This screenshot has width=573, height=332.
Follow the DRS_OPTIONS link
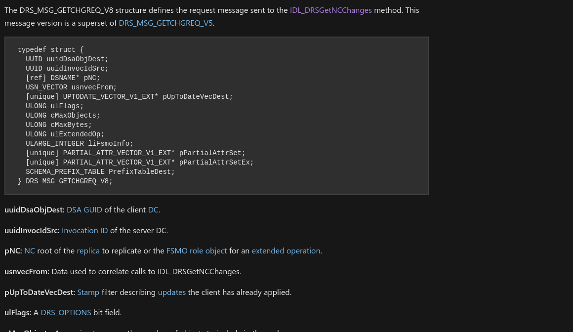(66, 313)
